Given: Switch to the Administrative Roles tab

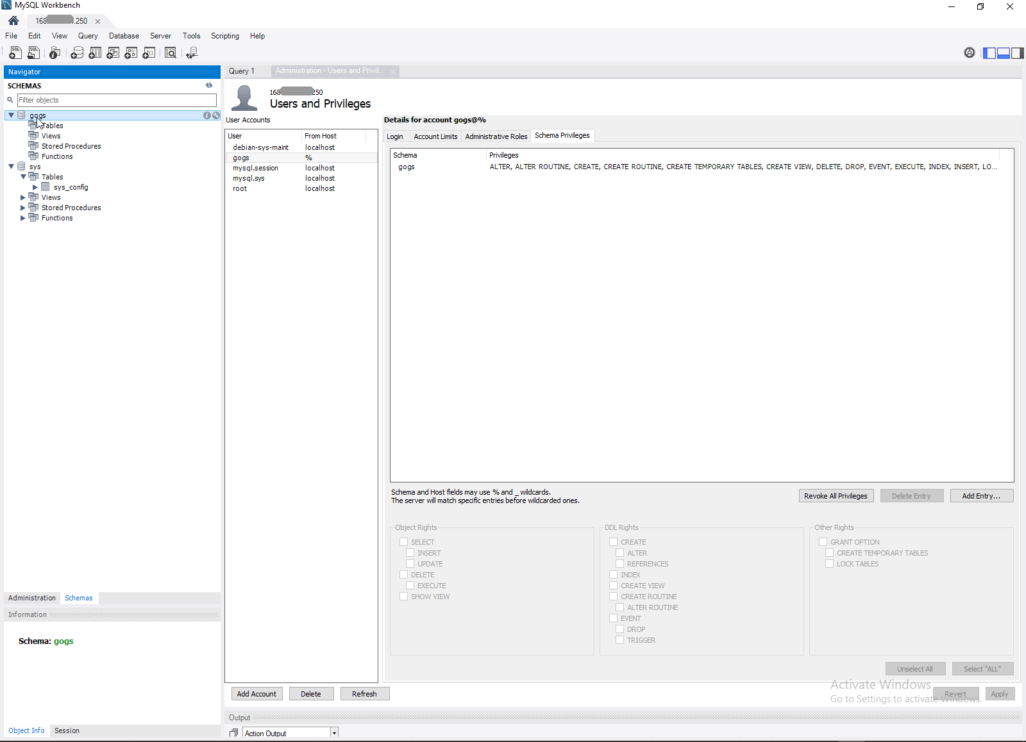Looking at the screenshot, I should [496, 136].
